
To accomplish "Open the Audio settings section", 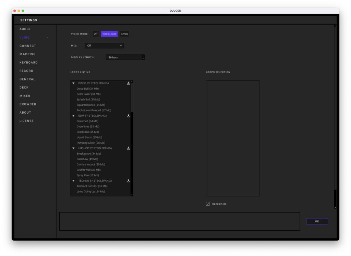I will click(x=25, y=29).
